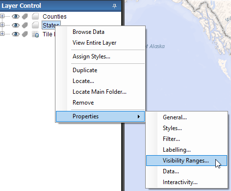Toggle visibility eye for Tile layer
This screenshot has width=231, height=191.
(x=16, y=34)
